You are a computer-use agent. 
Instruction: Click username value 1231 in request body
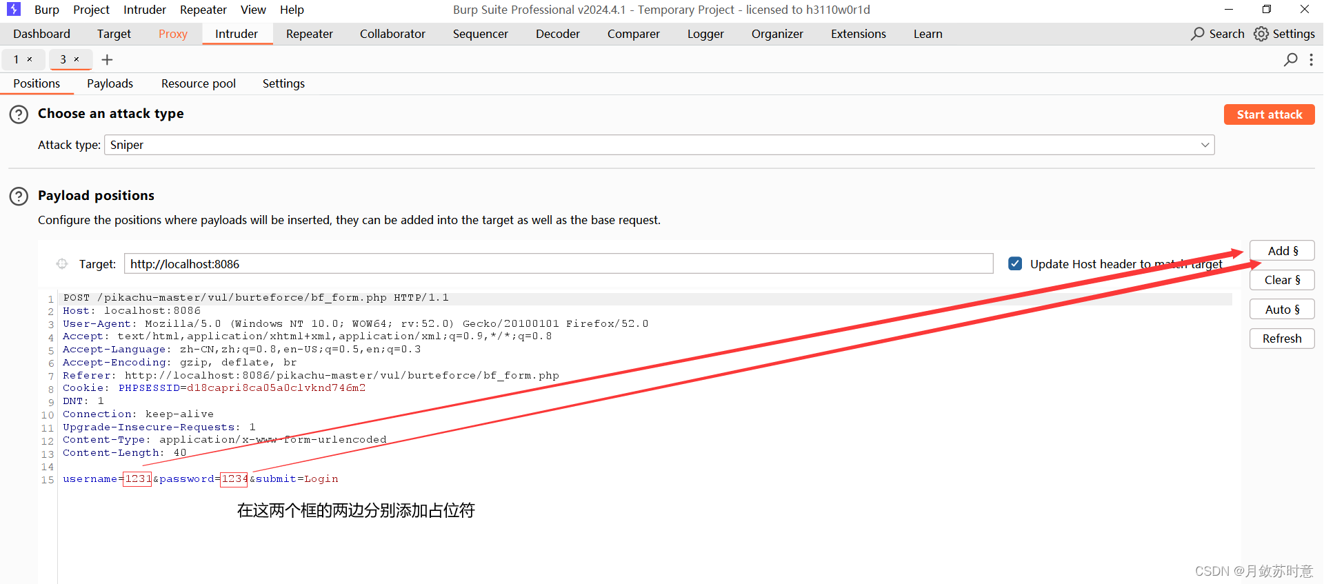(138, 479)
